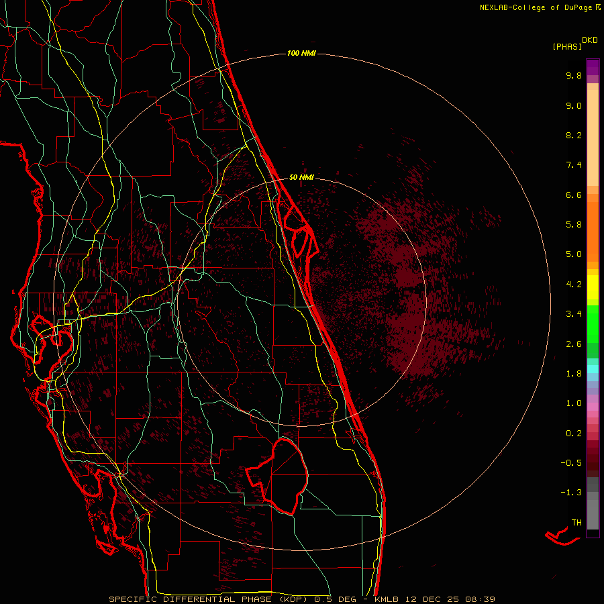Screen dimensions: 604x604
Task: Click the 50 NMI range ring label
Action: pyautogui.click(x=301, y=177)
